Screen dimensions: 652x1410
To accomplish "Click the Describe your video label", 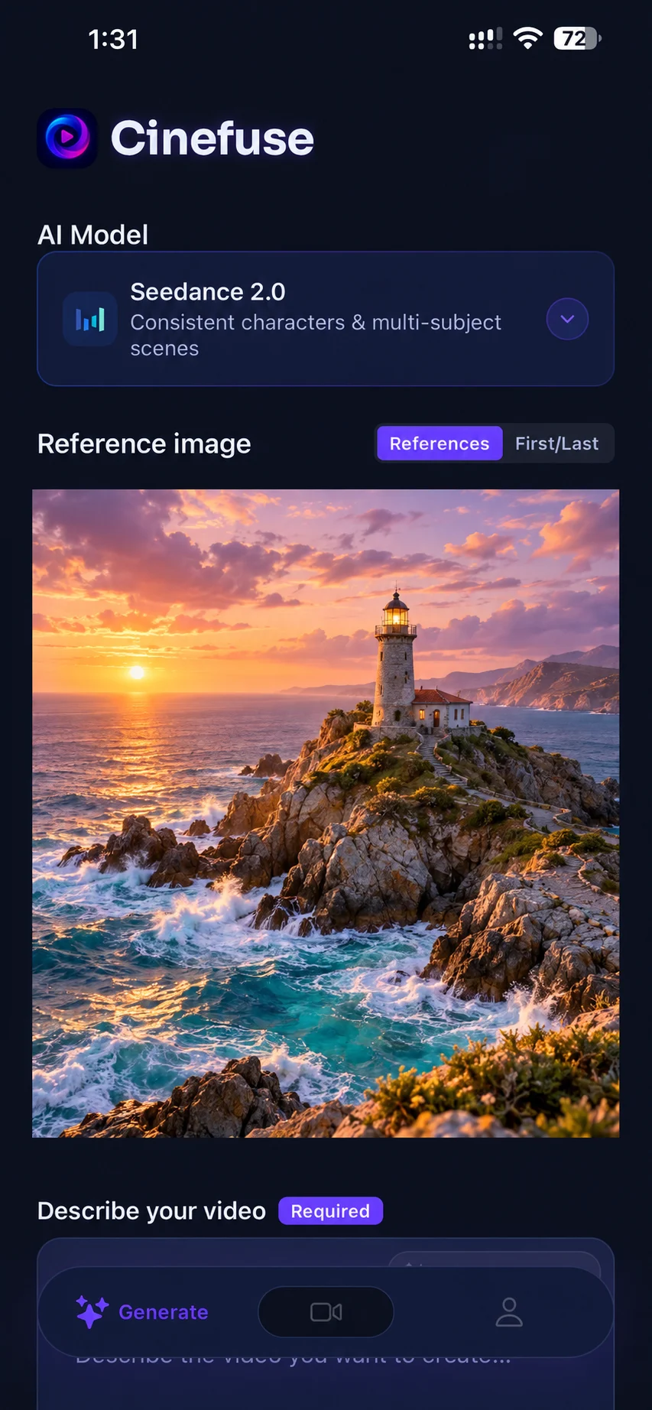I will tap(151, 1211).
